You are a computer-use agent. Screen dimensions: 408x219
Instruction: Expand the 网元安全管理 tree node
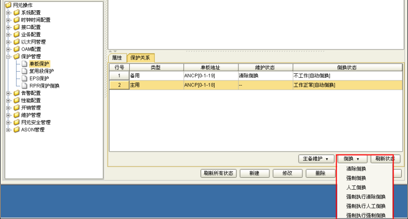point(8,123)
